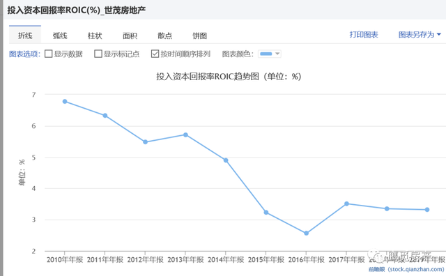The width and height of the screenshot is (446, 276).
Task: Open the 图表另存为 save-as dropdown
Action: [x=420, y=35]
